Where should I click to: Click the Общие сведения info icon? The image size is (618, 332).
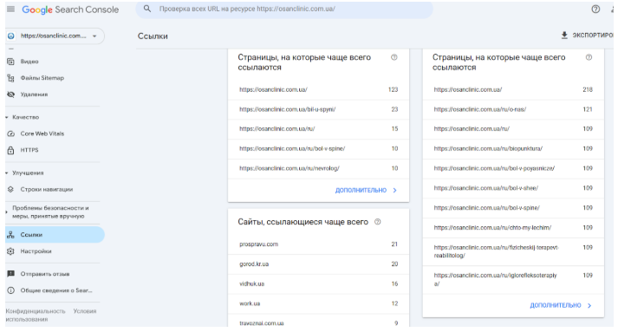click(11, 290)
